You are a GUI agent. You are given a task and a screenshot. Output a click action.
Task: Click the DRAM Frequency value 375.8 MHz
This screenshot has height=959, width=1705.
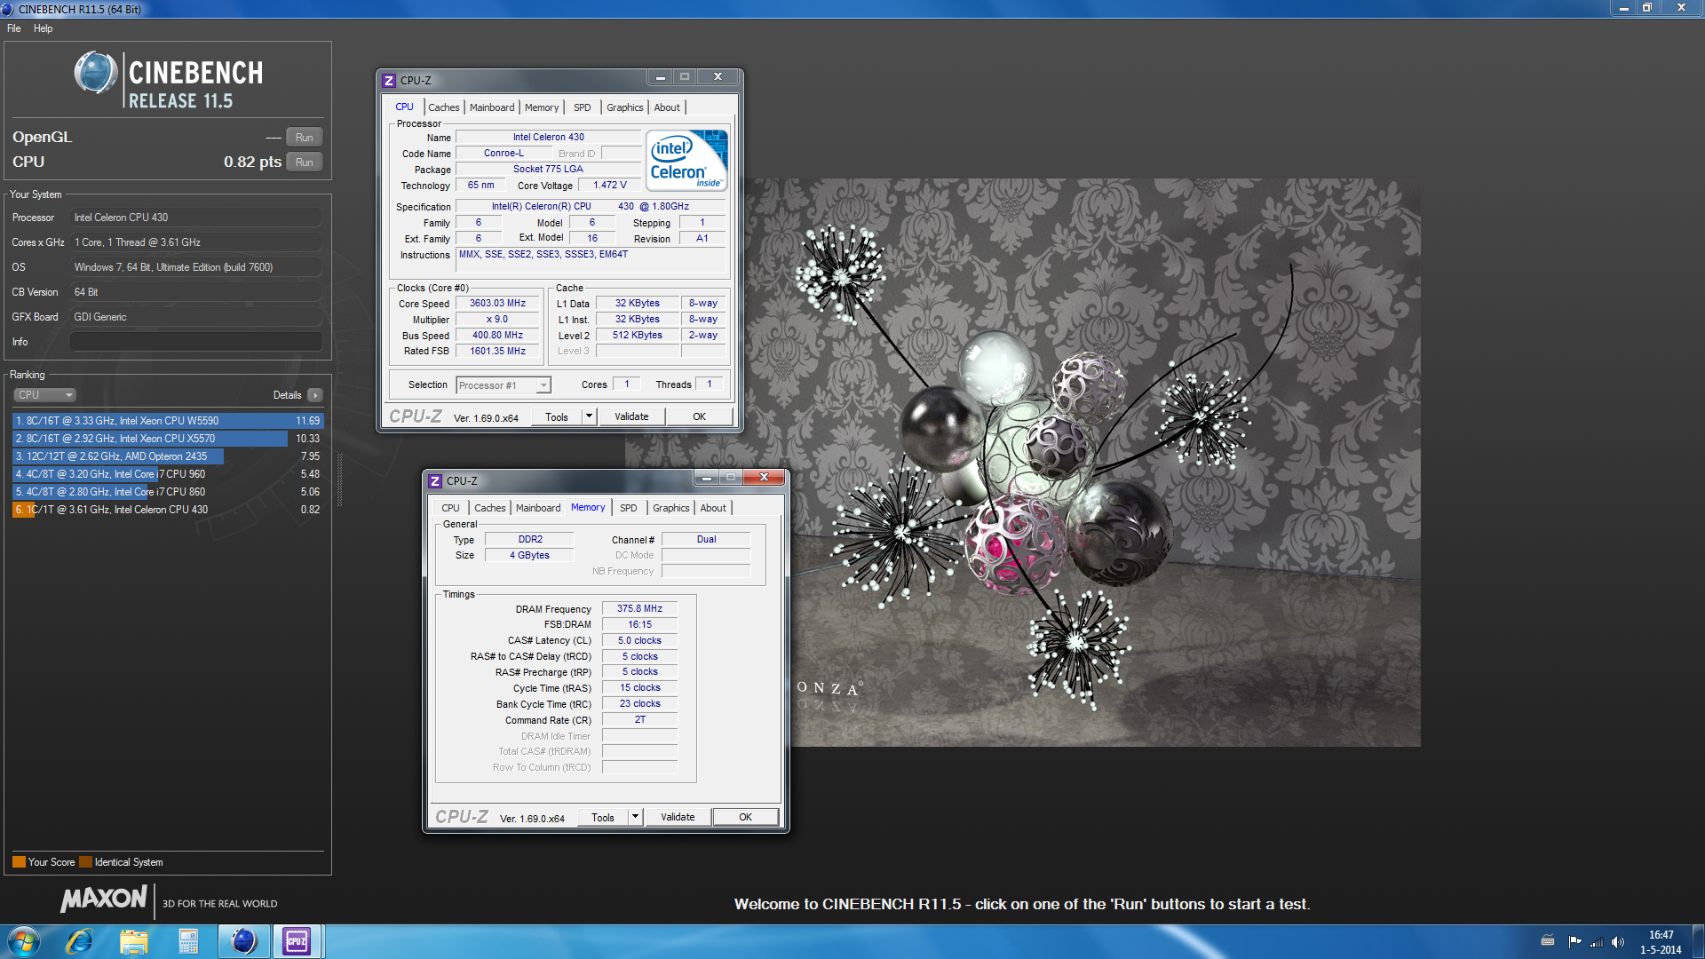pos(639,609)
